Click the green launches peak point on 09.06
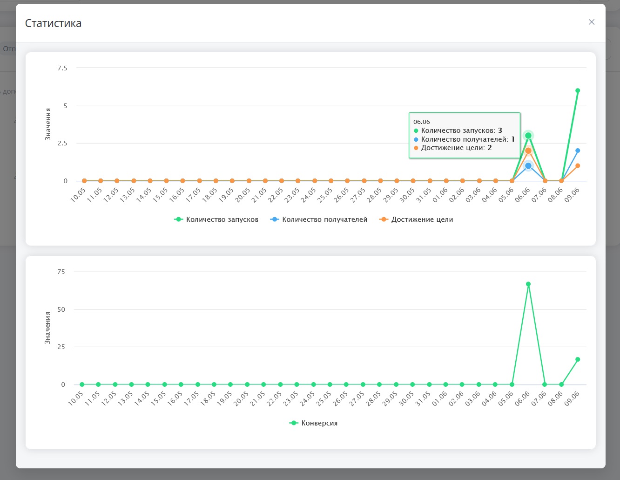This screenshot has height=480, width=620. pyautogui.click(x=578, y=90)
